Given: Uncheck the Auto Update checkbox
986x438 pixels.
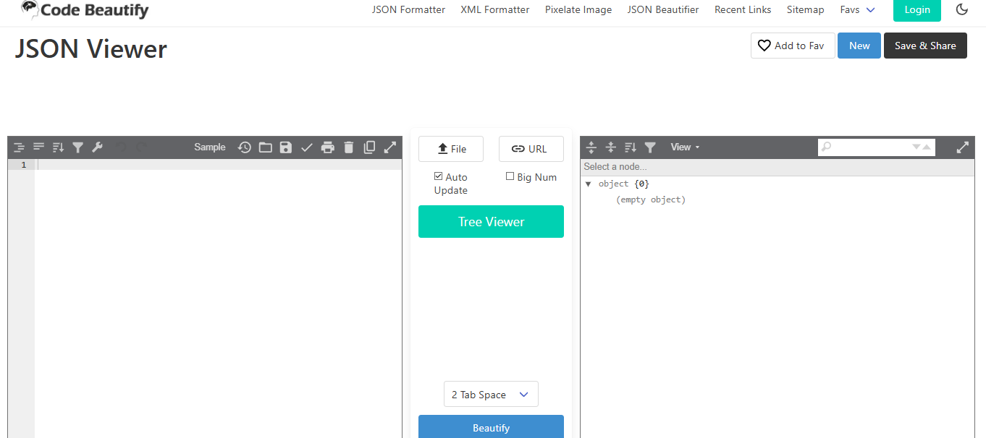Looking at the screenshot, I should tap(438, 176).
